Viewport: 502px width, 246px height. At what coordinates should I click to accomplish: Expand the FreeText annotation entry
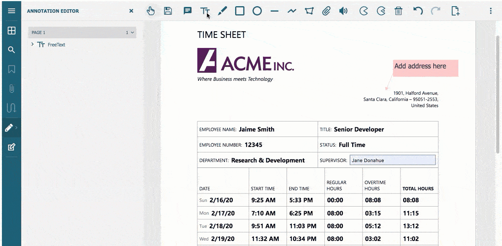(32, 44)
